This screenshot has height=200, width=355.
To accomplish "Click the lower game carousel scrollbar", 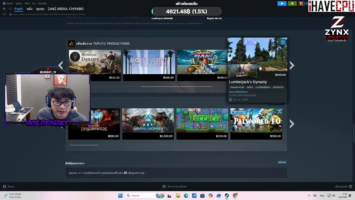I will coord(84,145).
